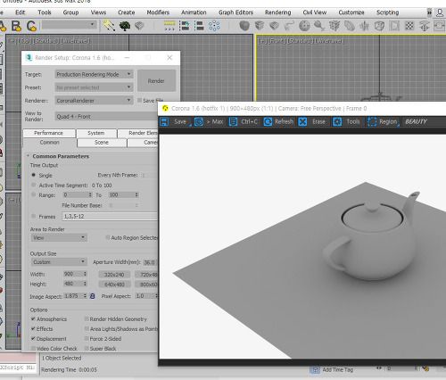Toggle the Displacement checkbox
Image resolution: width=446 pixels, height=380 pixels.
tap(33, 338)
